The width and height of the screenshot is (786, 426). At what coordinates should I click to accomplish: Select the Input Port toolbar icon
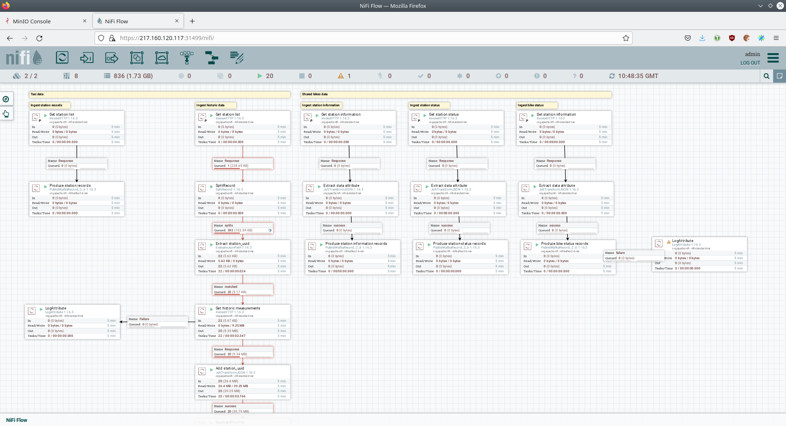coord(87,58)
